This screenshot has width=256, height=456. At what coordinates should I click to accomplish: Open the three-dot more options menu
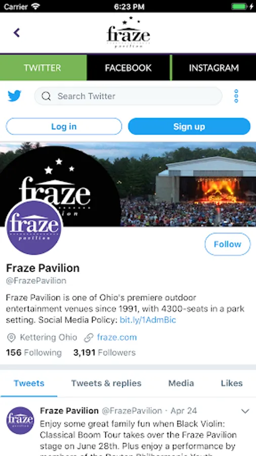pos(236,96)
